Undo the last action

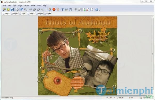tap(22, 10)
